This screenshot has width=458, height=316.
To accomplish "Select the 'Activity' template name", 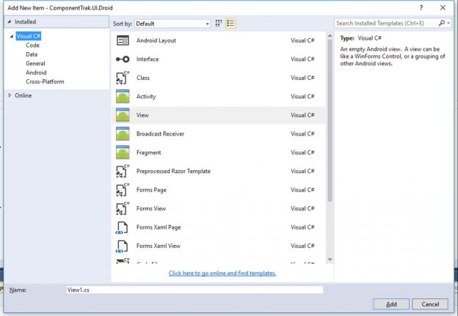I will point(146,97).
